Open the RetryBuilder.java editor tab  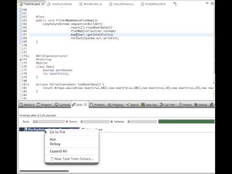pyautogui.click(x=91, y=4)
